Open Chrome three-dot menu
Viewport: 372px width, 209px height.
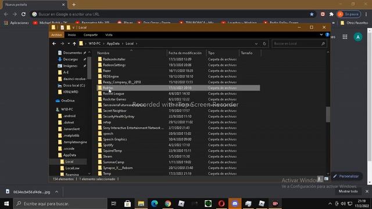click(x=366, y=14)
